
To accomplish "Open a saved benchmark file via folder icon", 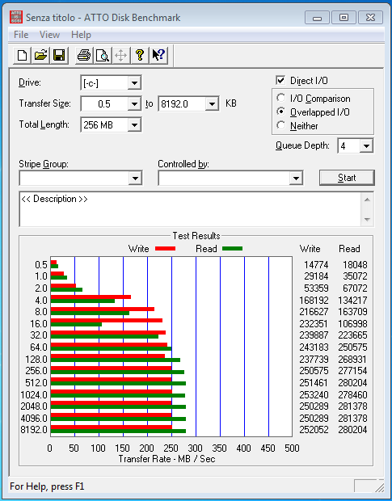I will click(40, 56).
